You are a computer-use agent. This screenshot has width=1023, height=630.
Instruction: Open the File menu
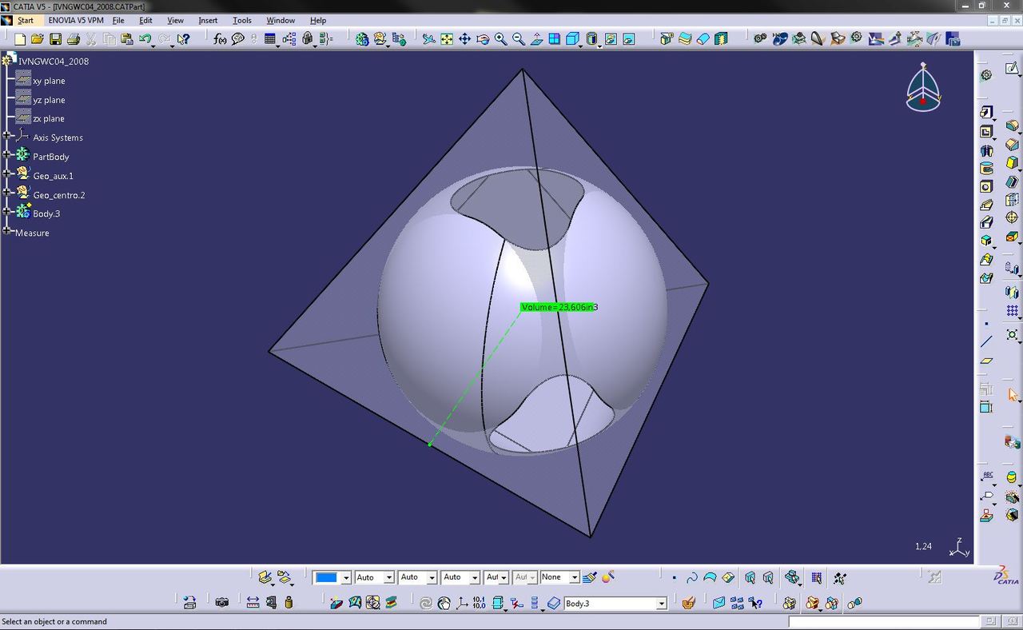click(x=118, y=20)
